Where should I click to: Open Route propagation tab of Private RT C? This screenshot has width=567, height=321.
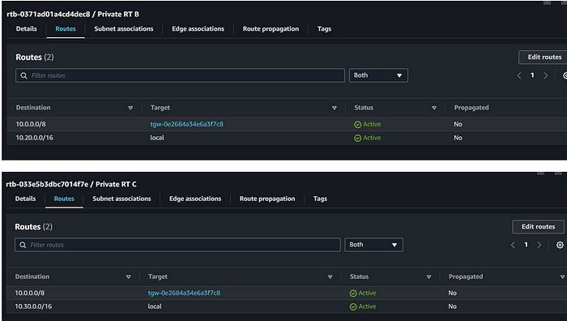[x=267, y=199]
